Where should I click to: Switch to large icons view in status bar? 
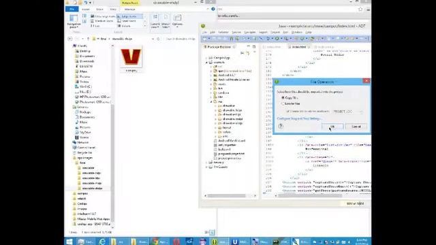point(212,232)
